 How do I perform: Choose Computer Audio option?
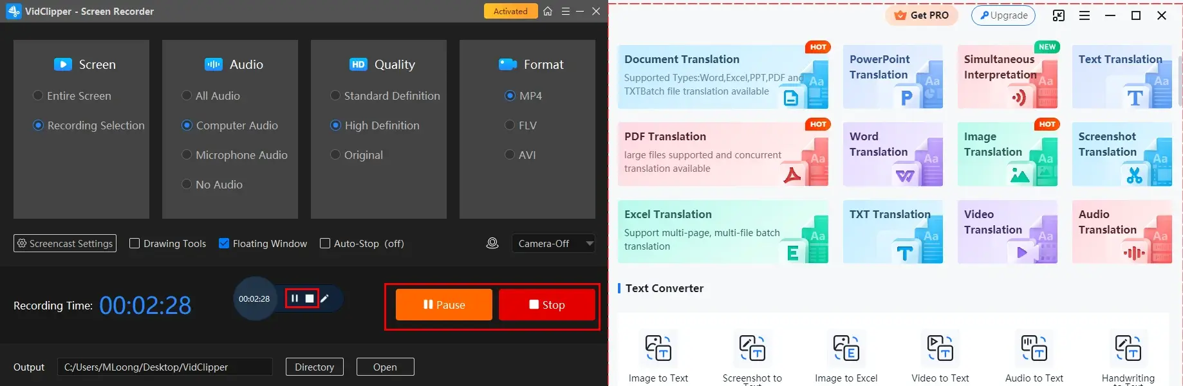[x=230, y=125]
